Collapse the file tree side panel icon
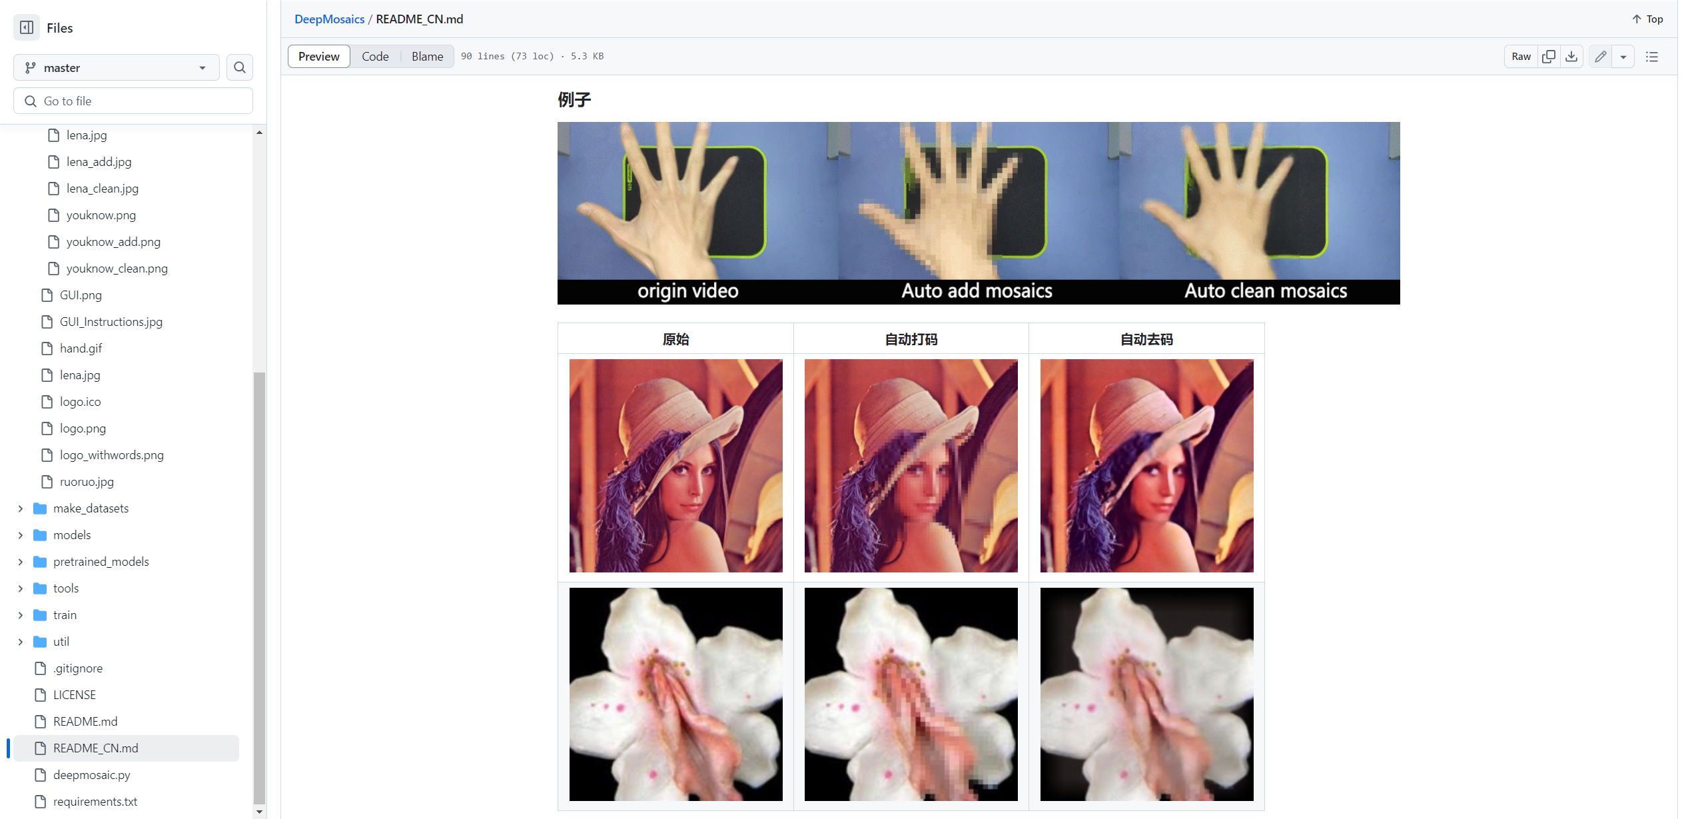Image resolution: width=1690 pixels, height=819 pixels. tap(27, 27)
